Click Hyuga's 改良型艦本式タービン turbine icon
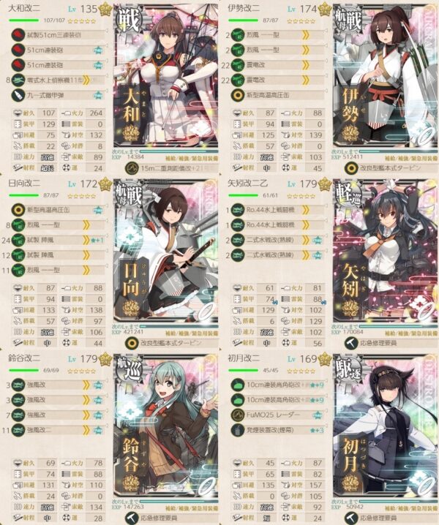 tap(132, 343)
